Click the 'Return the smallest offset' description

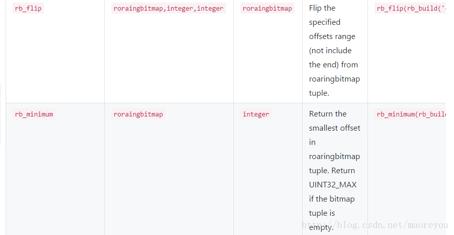click(x=335, y=121)
